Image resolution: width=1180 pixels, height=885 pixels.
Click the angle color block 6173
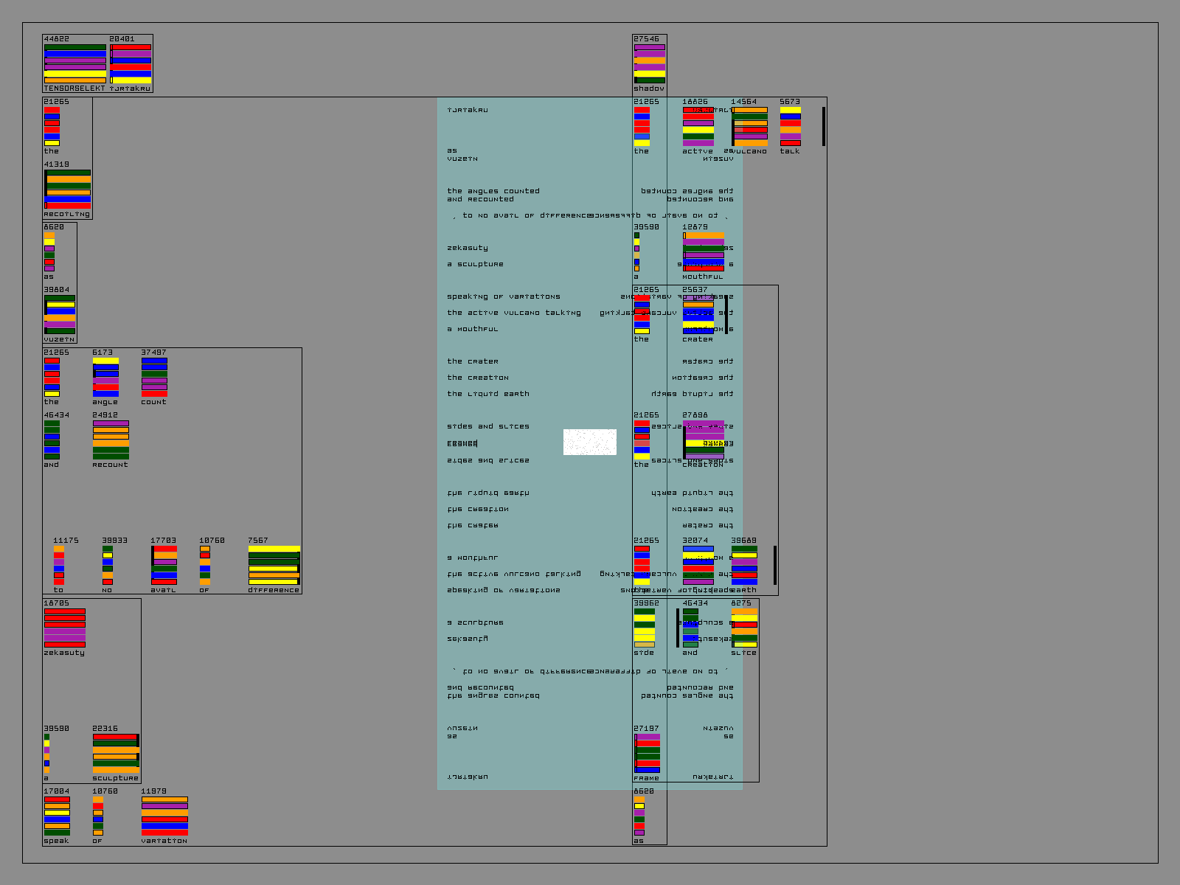pos(105,377)
